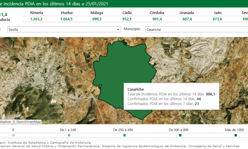Click the Almería incidence value 1.203,2
248x149 pixels.
click(36, 19)
